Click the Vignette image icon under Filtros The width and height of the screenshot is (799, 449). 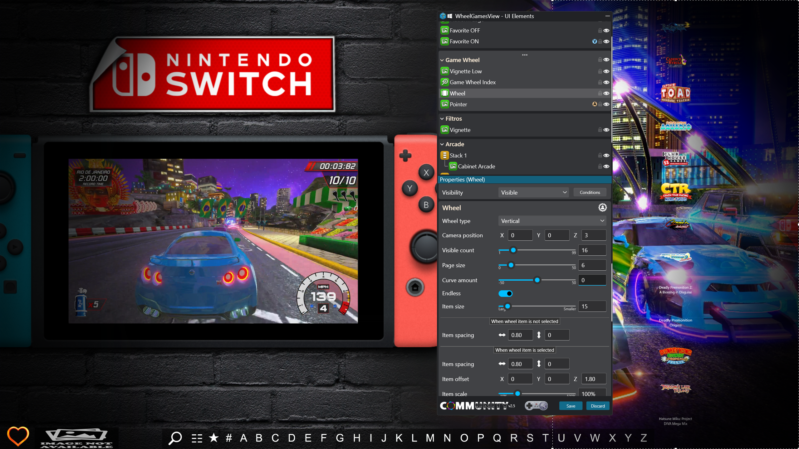point(444,130)
